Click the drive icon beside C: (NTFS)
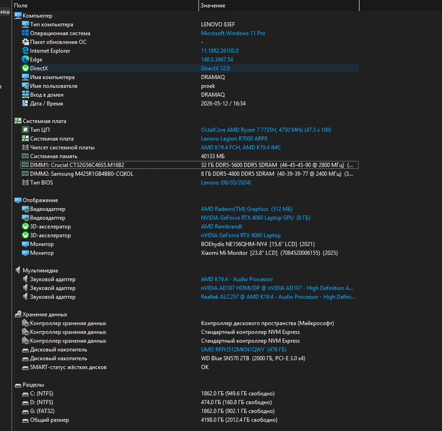Viewport: 442px width, 431px height. pyautogui.click(x=25, y=394)
